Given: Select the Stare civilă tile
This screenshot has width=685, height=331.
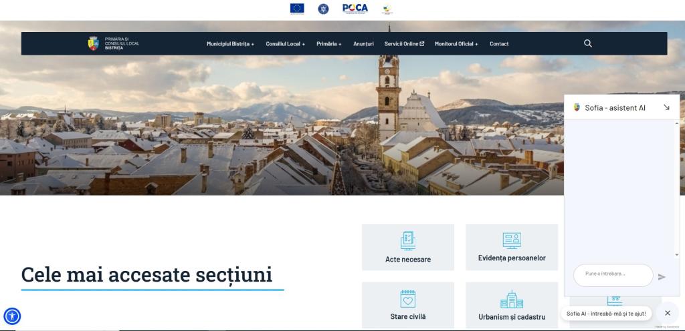Looking at the screenshot, I should point(408,305).
